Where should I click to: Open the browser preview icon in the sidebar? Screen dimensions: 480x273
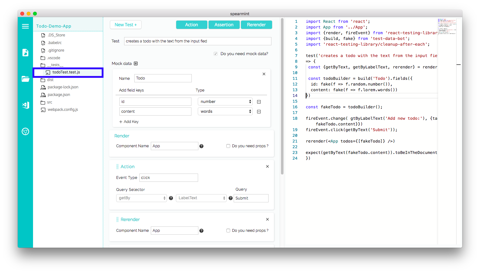[x=25, y=131]
